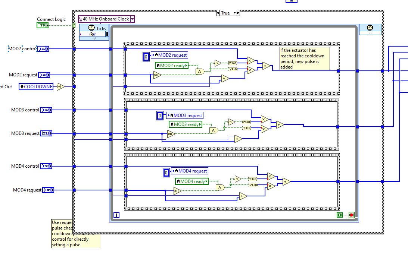The height and width of the screenshot is (253, 408).
Task: Open the case selector dropdown arrow beside True
Action: (x=235, y=13)
